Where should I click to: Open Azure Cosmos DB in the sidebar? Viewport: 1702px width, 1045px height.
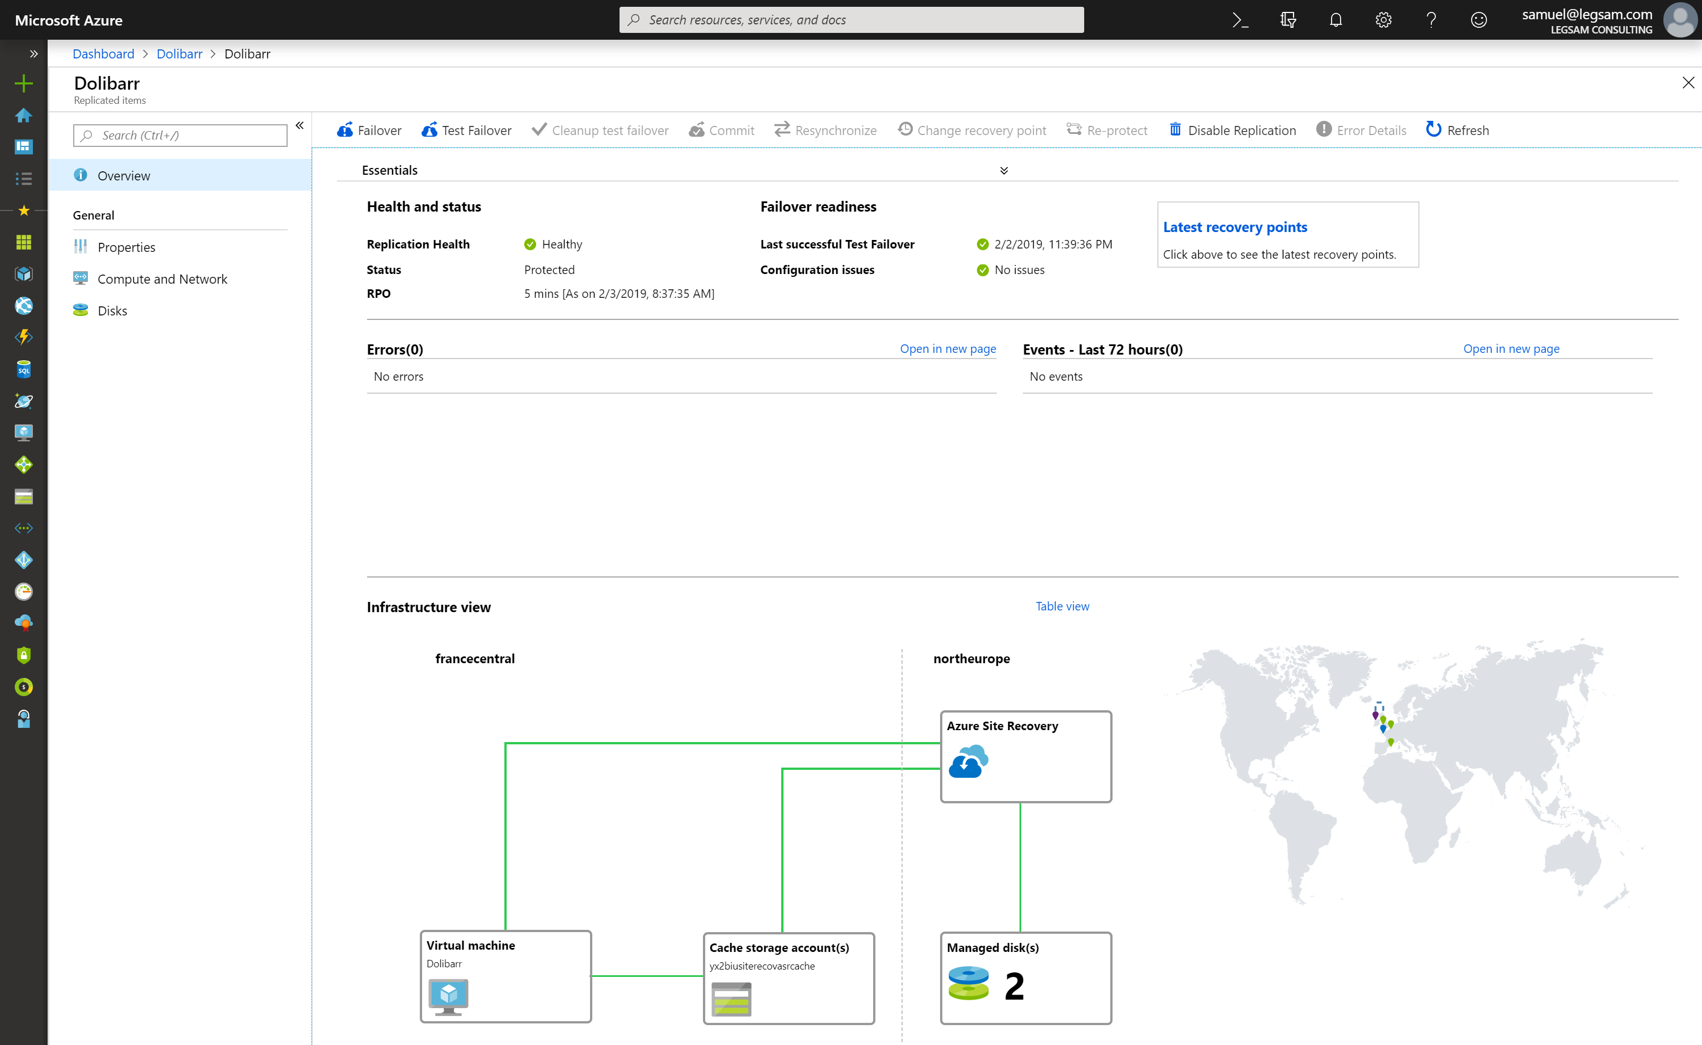(23, 401)
